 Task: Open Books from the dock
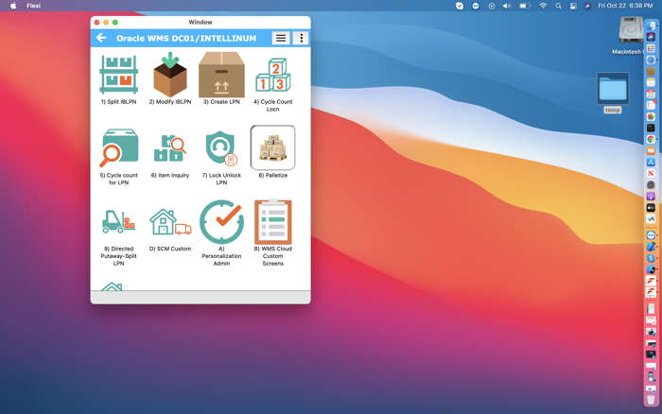coord(651,150)
